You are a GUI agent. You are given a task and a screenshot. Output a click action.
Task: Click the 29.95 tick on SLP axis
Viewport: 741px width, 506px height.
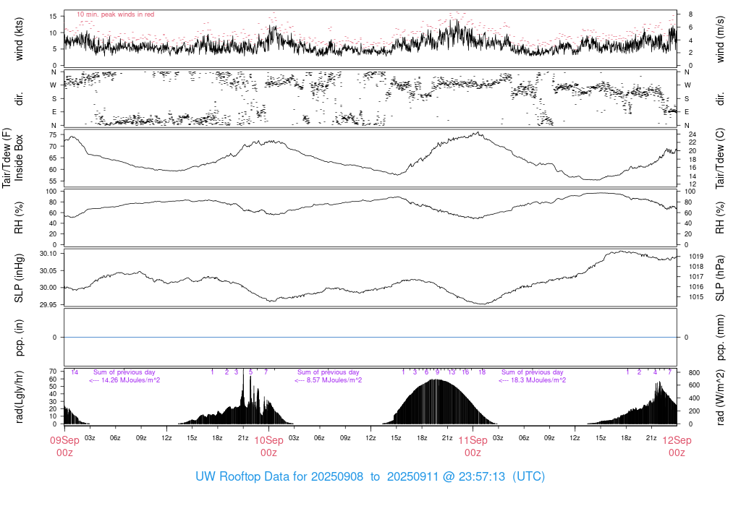pos(48,305)
